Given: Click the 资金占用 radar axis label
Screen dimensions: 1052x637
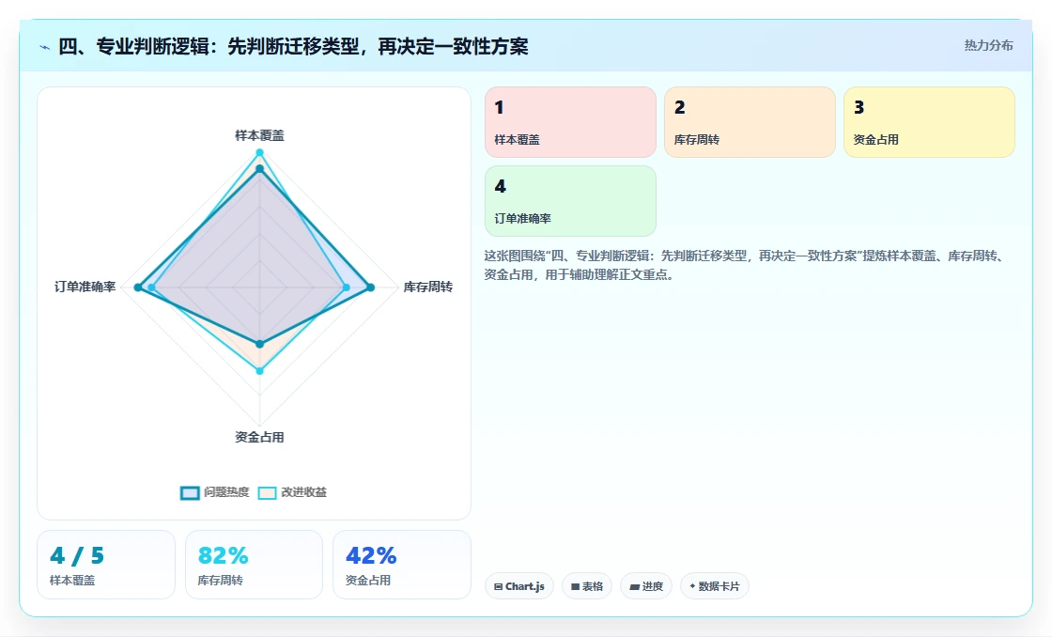Looking at the screenshot, I should point(259,438).
